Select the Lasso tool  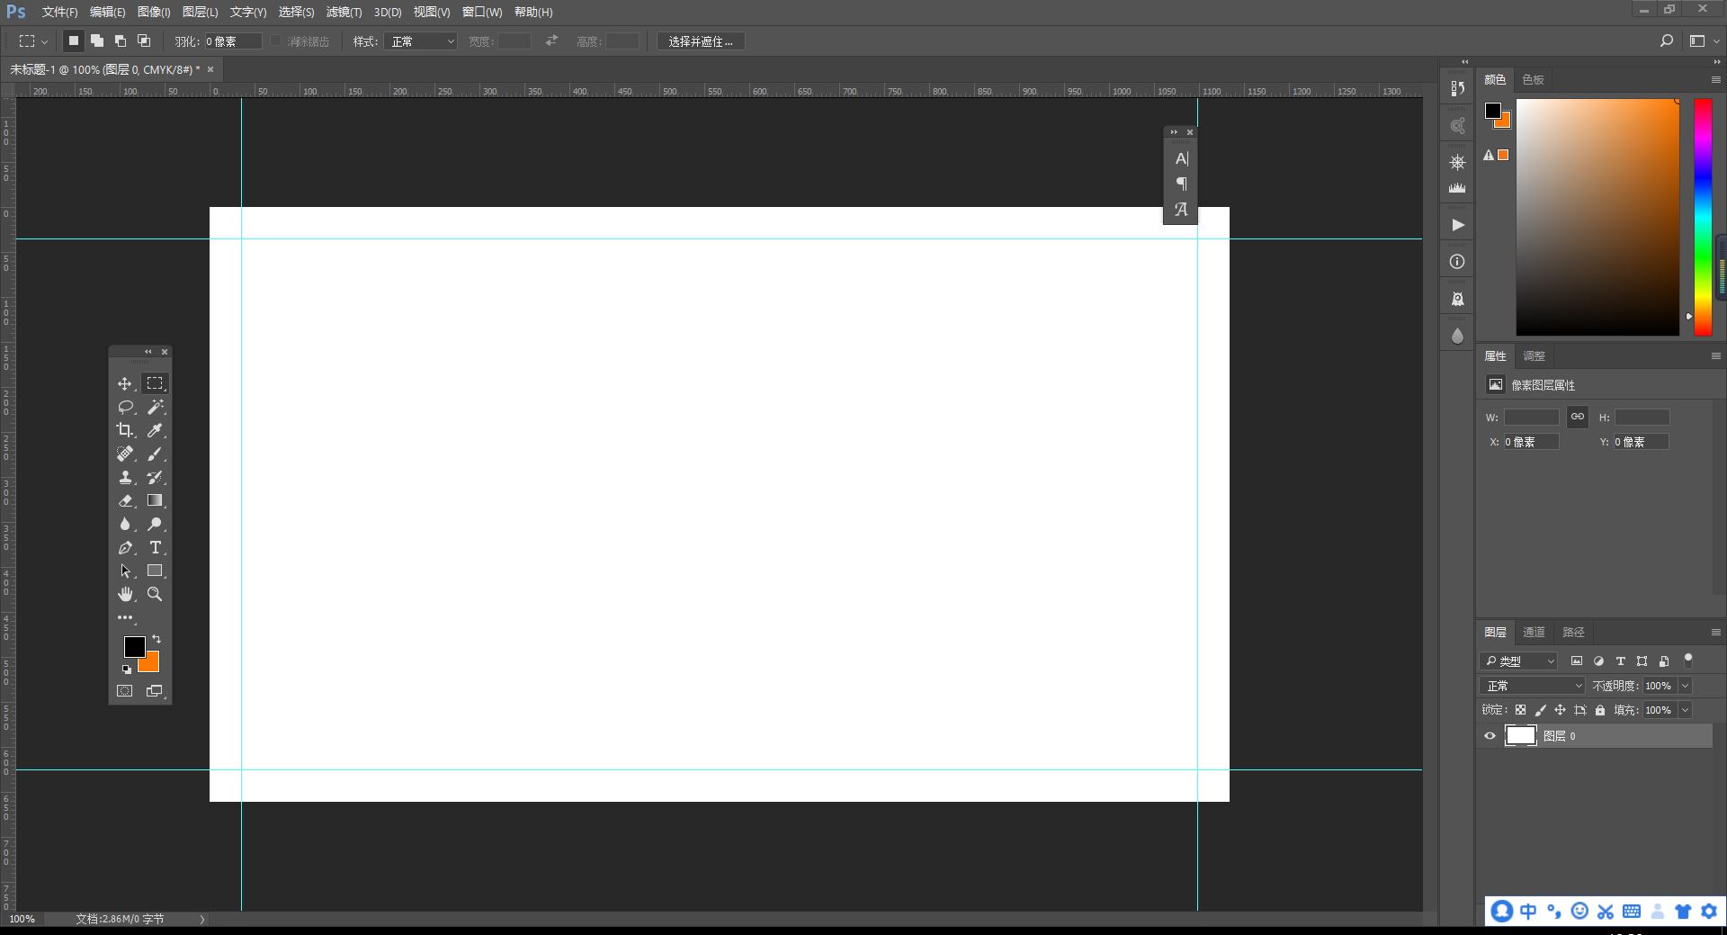click(x=125, y=408)
